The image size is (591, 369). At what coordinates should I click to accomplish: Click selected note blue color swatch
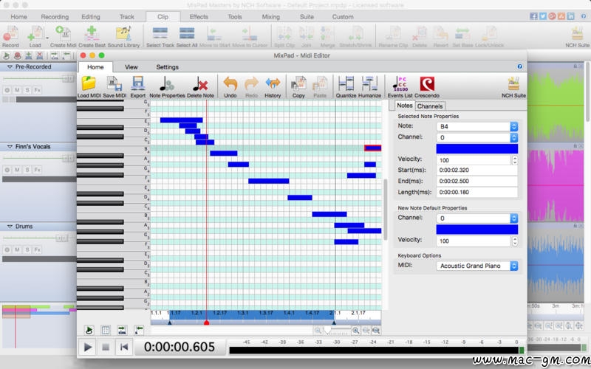click(x=476, y=149)
